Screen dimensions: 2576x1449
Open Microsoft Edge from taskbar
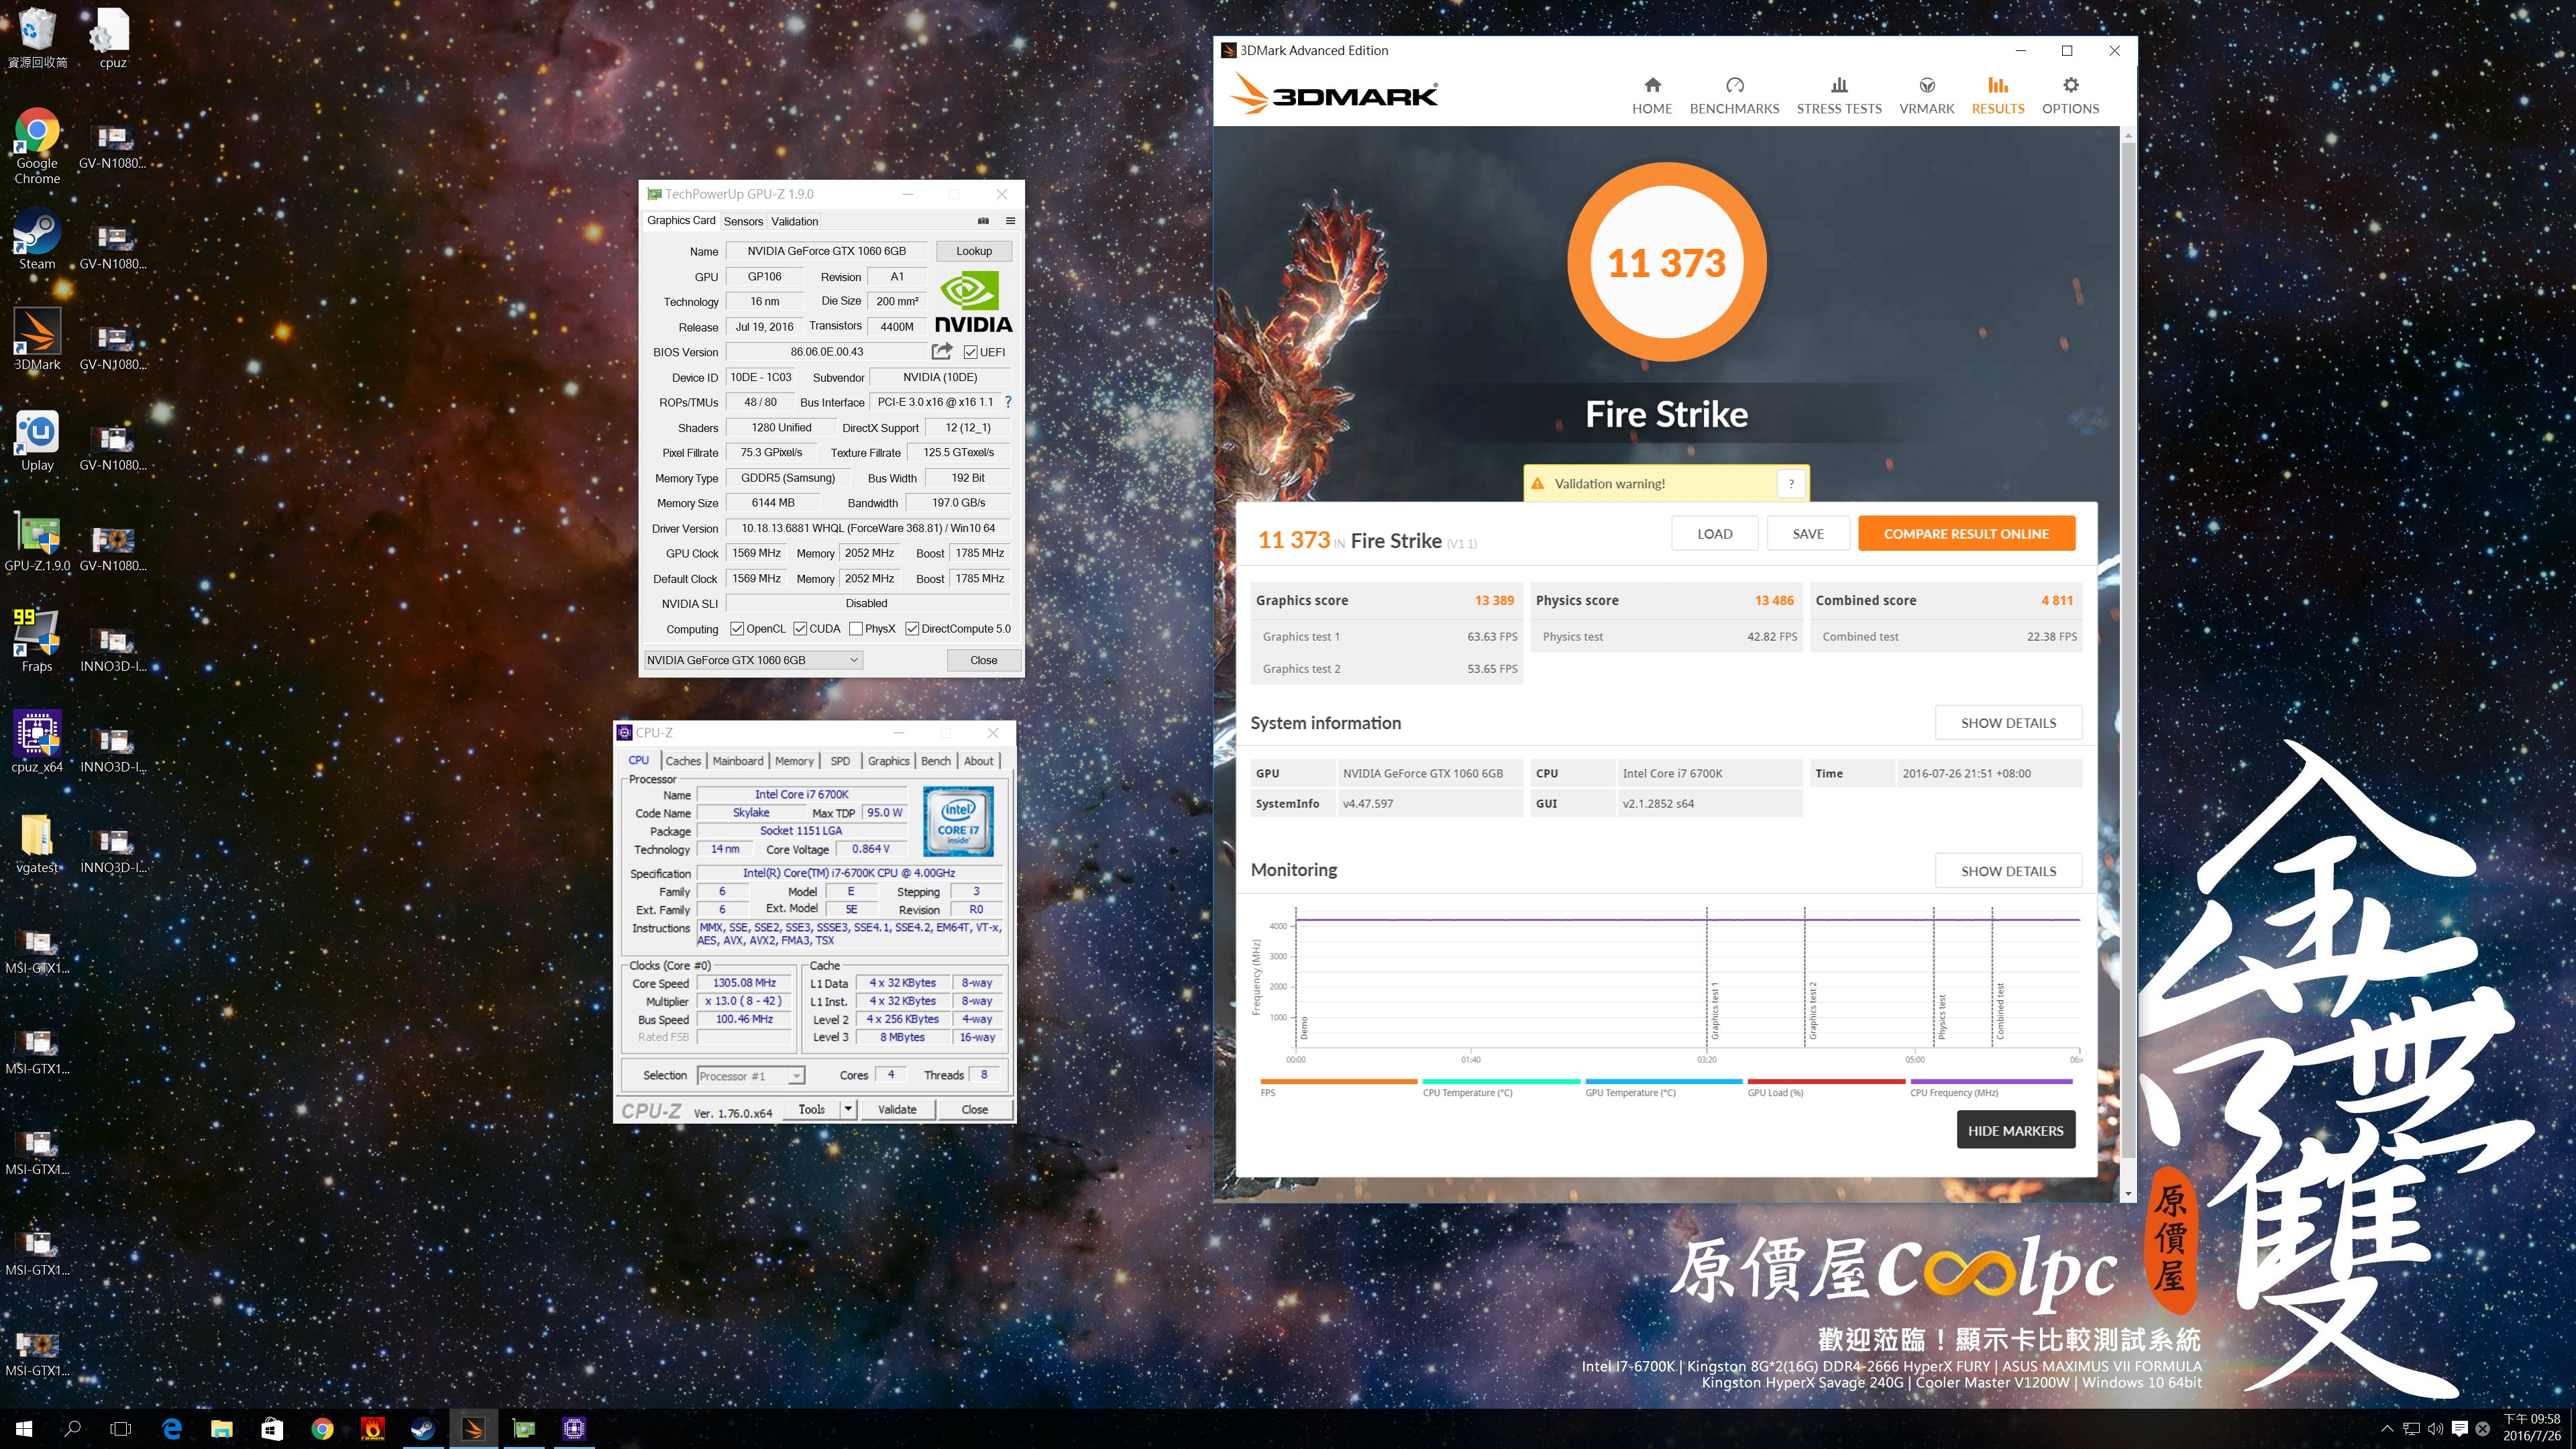click(172, 1429)
